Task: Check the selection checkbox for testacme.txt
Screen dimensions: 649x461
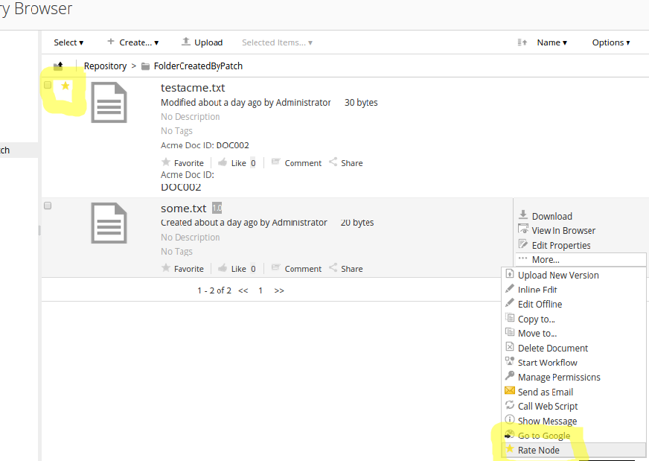Action: [48, 83]
